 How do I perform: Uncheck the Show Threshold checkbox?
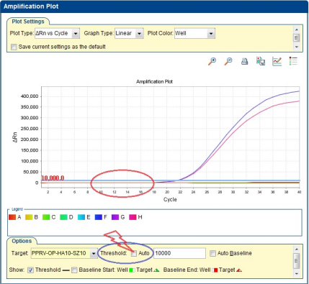click(x=30, y=270)
